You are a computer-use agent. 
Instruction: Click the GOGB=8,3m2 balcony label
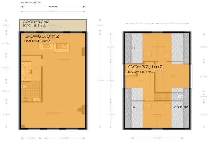pos(34,22)
